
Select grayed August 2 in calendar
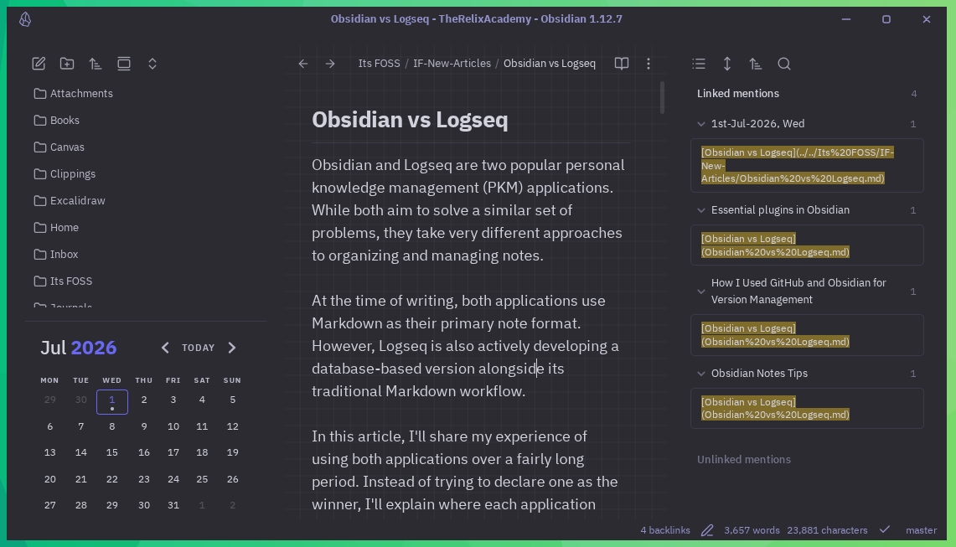coord(232,505)
